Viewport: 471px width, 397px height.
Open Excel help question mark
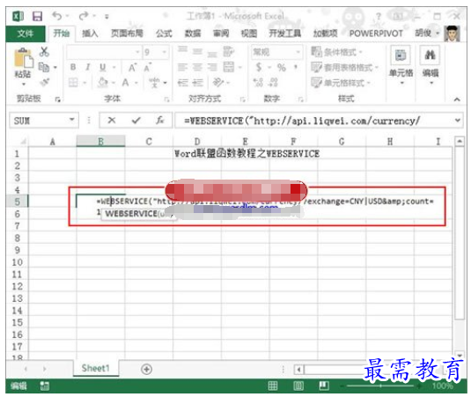point(379,16)
